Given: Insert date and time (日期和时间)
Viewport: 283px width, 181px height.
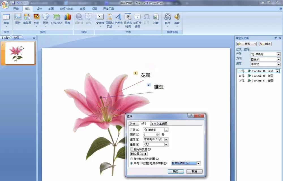Looking at the screenshot, I should coord(128,21).
